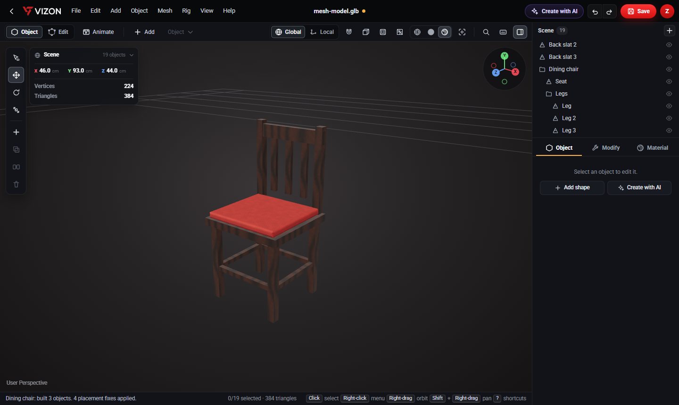
Task: Enable wireframe globe shading mode
Action: (x=417, y=32)
